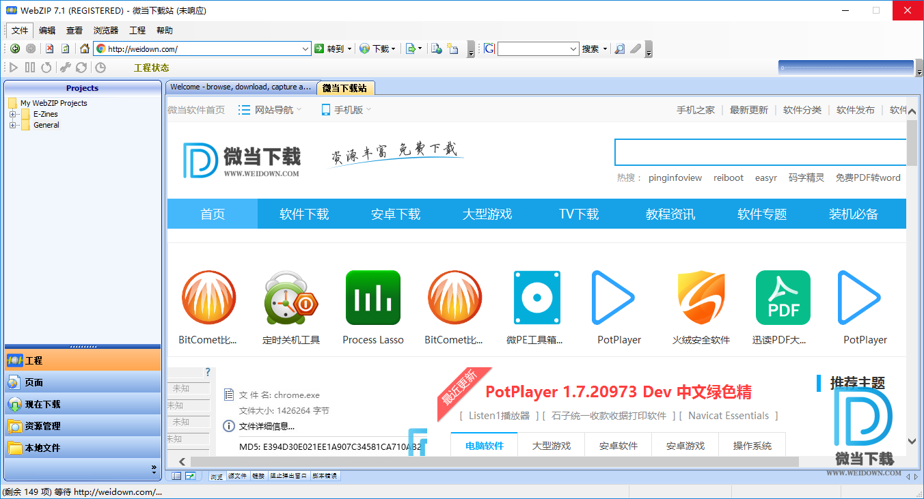924x499 pixels.
Task: Select the 页面 sidebar panel
Action: click(x=83, y=382)
